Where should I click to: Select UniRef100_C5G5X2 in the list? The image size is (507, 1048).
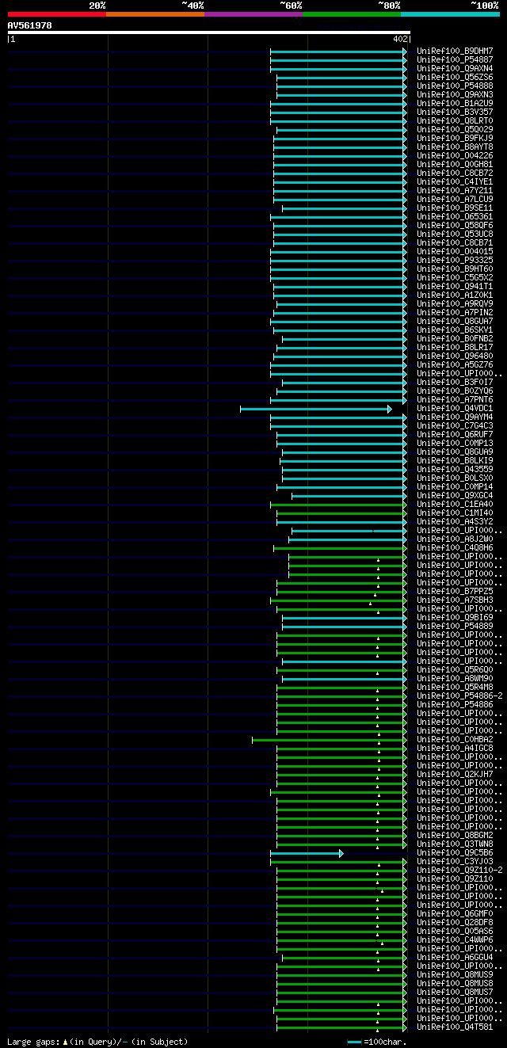455,277
